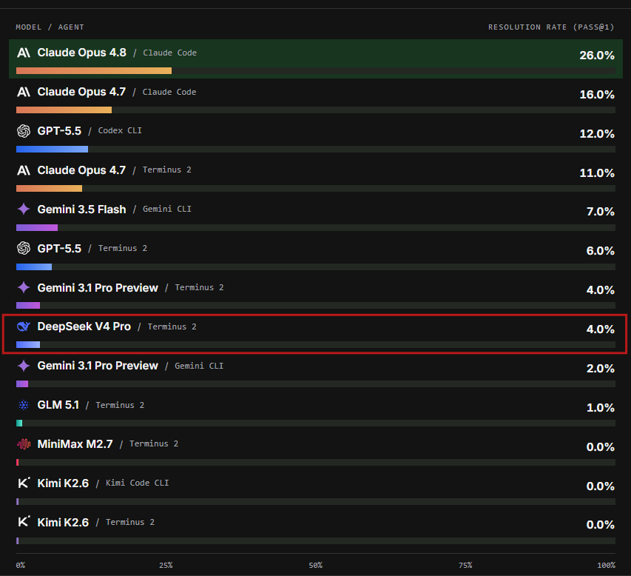Click the Claude Opus 4.8 orange progress bar

click(94, 71)
